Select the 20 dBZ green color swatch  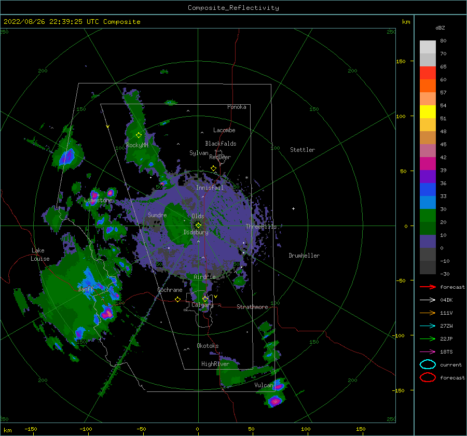point(428,215)
